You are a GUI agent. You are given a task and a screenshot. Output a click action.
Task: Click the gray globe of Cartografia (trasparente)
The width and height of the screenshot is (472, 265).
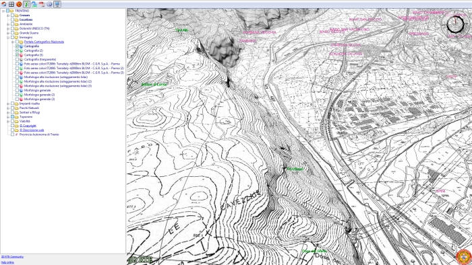click(x=22, y=59)
